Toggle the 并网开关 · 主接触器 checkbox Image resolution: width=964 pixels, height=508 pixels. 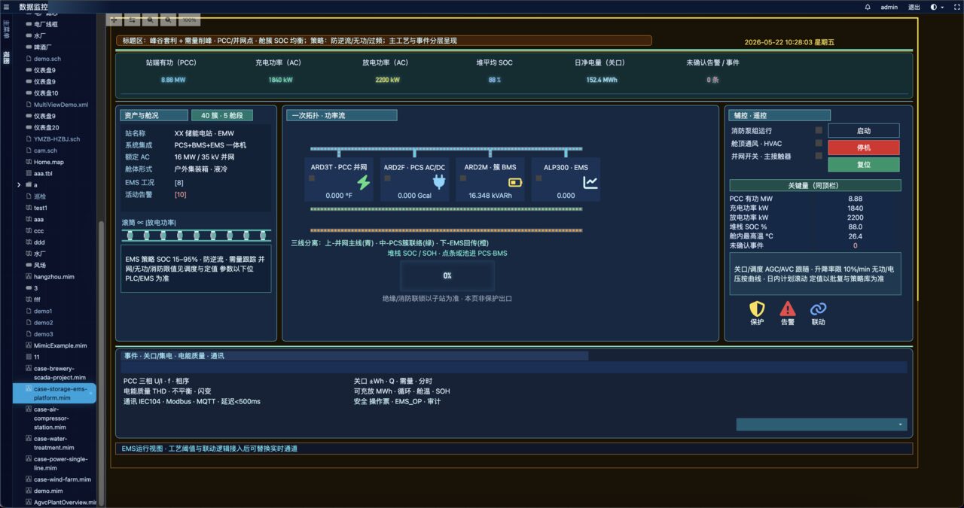[x=819, y=156]
